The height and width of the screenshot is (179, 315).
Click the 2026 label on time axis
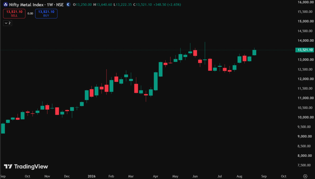pos(92,176)
